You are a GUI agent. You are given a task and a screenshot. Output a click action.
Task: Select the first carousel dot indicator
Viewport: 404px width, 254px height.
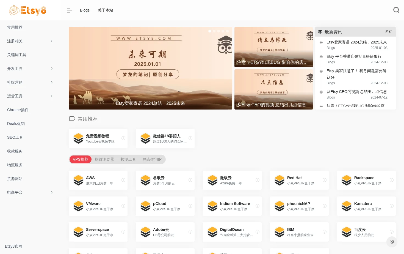point(210,31)
